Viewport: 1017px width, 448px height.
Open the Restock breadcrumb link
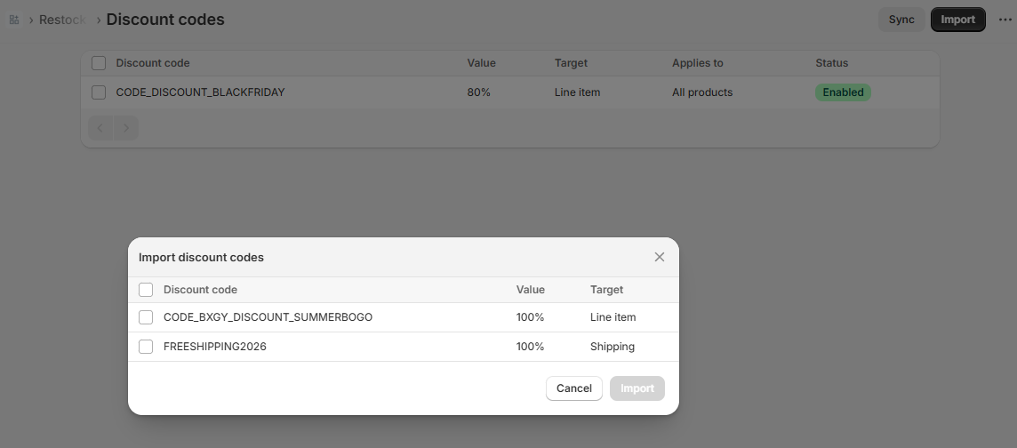point(62,20)
